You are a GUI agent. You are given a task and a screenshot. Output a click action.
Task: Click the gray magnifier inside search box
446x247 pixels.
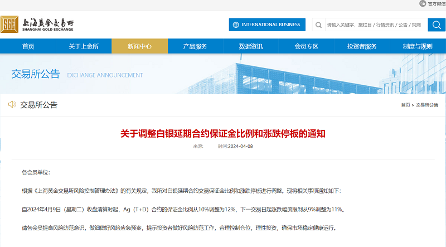[318, 25]
